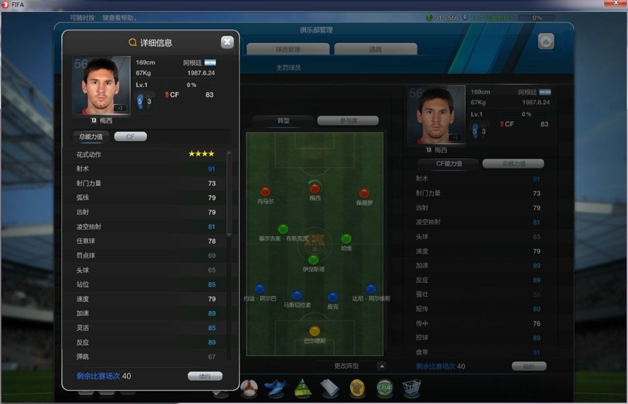Close the 详细信息 detail popup
Viewport: 628px width, 404px height.
227,42
